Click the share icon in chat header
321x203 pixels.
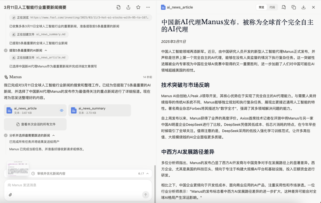pyautogui.click(x=128, y=7)
